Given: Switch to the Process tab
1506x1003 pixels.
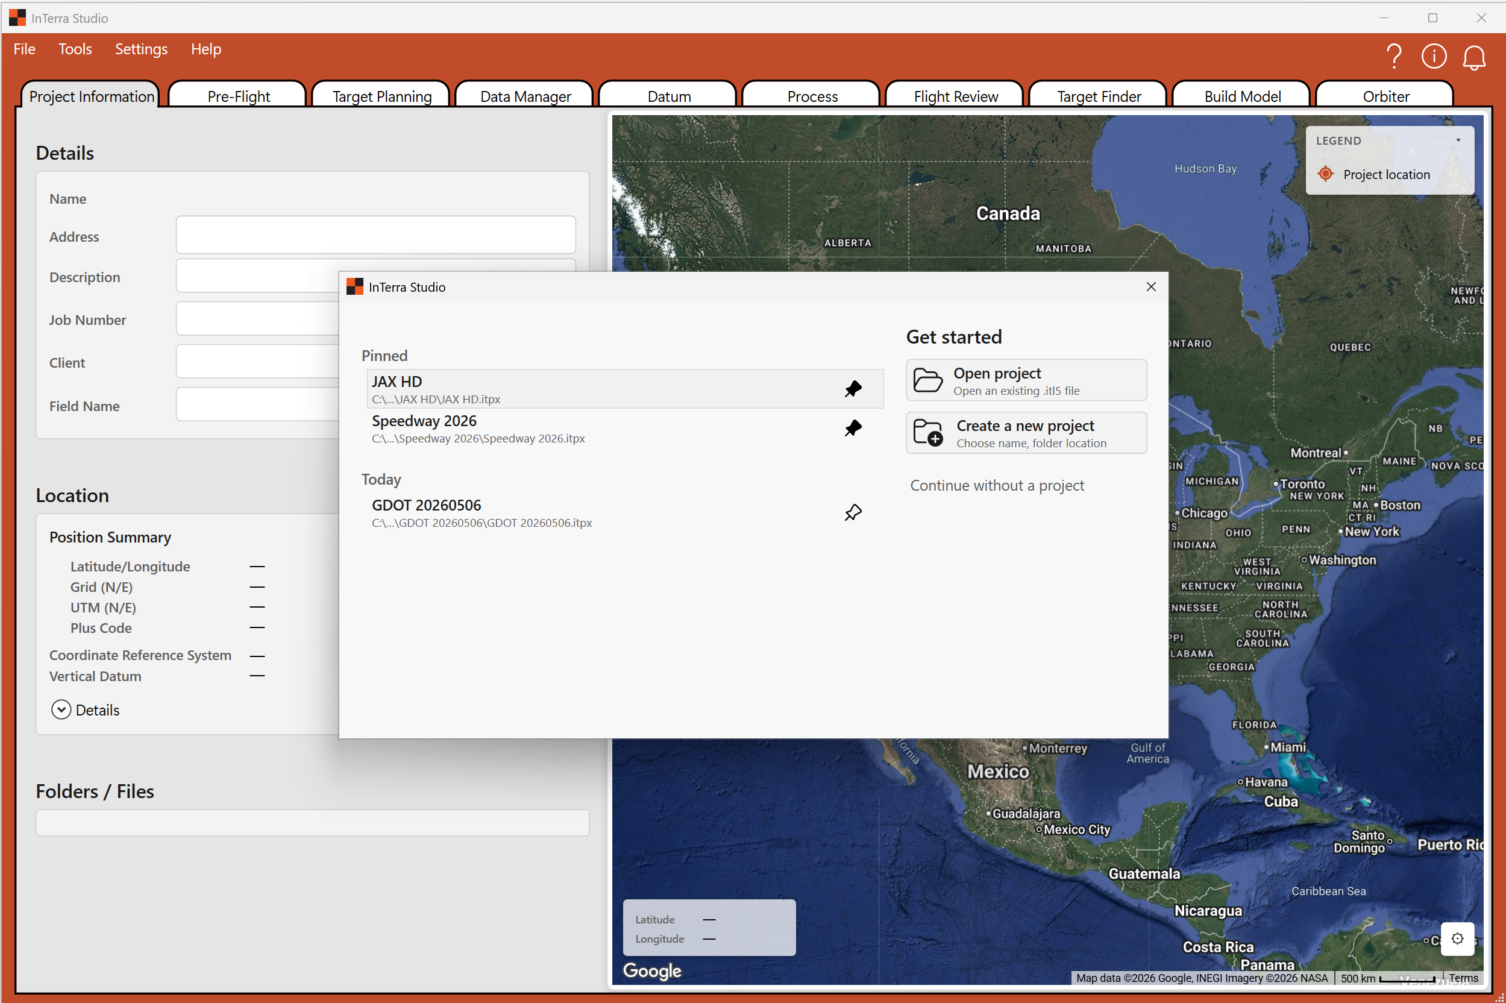Looking at the screenshot, I should click(x=812, y=95).
